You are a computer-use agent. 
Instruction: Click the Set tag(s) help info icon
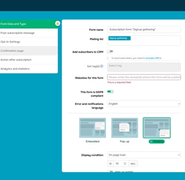pyautogui.click(x=102, y=66)
